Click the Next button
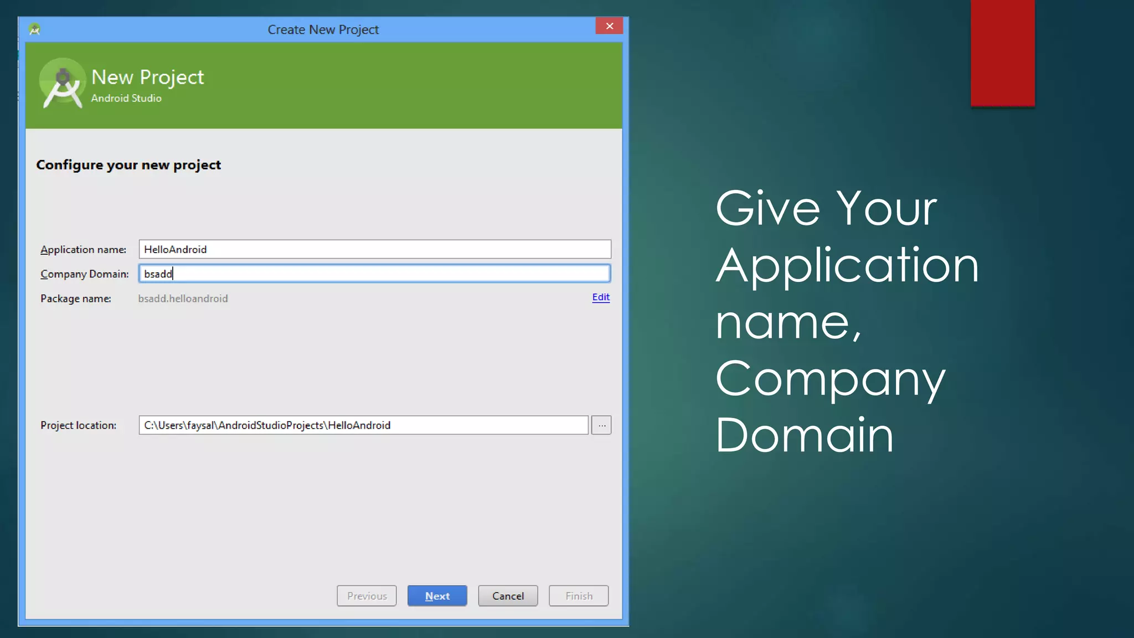Image resolution: width=1134 pixels, height=638 pixels. (437, 596)
